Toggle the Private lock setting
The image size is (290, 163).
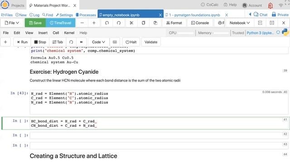click(280, 14)
